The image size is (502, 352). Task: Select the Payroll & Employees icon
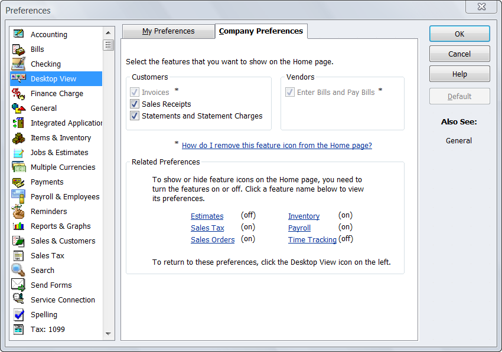tap(18, 196)
